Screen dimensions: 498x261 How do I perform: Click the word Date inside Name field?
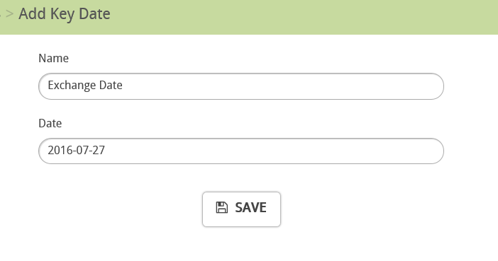pos(111,85)
